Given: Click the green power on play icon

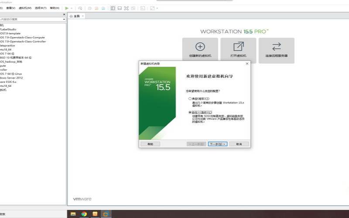Looking at the screenshot, I should pos(67,8).
